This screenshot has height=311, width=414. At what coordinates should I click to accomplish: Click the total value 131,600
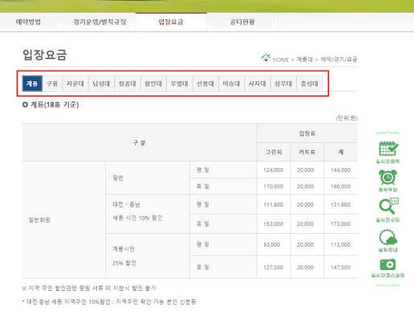point(340,204)
